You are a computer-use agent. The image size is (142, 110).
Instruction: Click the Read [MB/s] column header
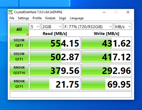click(55, 34)
